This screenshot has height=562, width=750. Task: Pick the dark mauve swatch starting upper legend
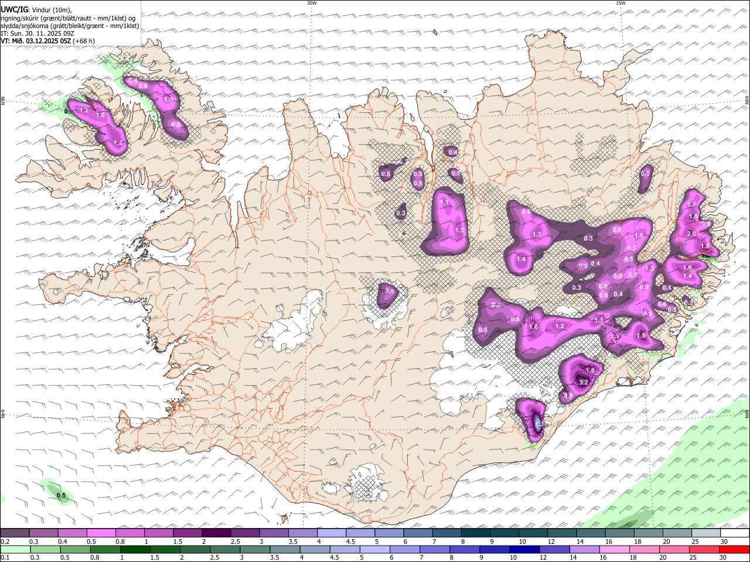point(15,533)
